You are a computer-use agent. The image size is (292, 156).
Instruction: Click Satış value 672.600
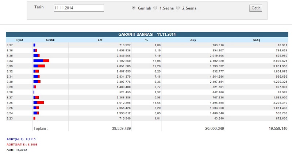(281, 118)
